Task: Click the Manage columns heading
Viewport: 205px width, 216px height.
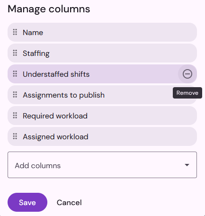Action: coord(49,9)
